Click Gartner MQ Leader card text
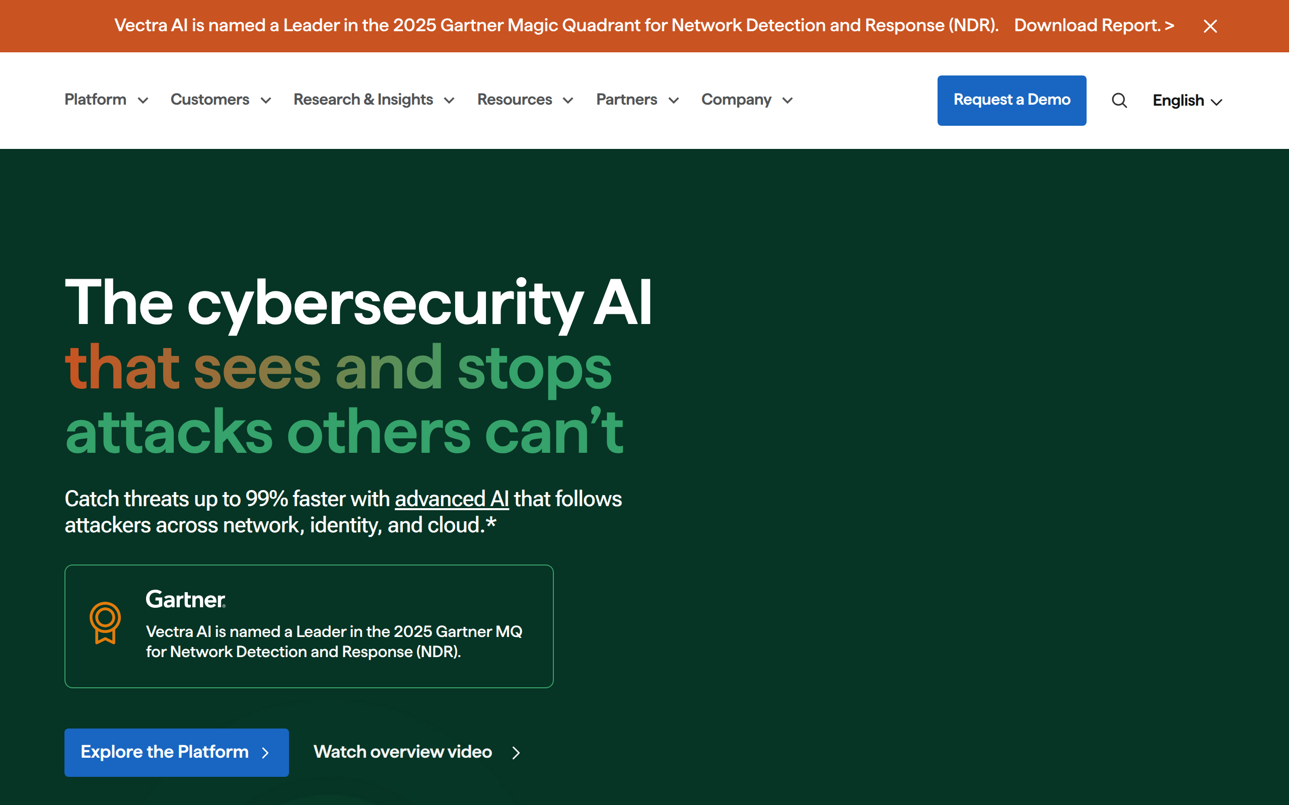The height and width of the screenshot is (805, 1289). click(x=333, y=641)
